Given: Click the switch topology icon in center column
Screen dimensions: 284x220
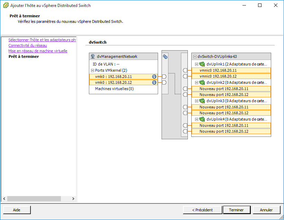Looking at the screenshot, I should (x=165, y=56).
